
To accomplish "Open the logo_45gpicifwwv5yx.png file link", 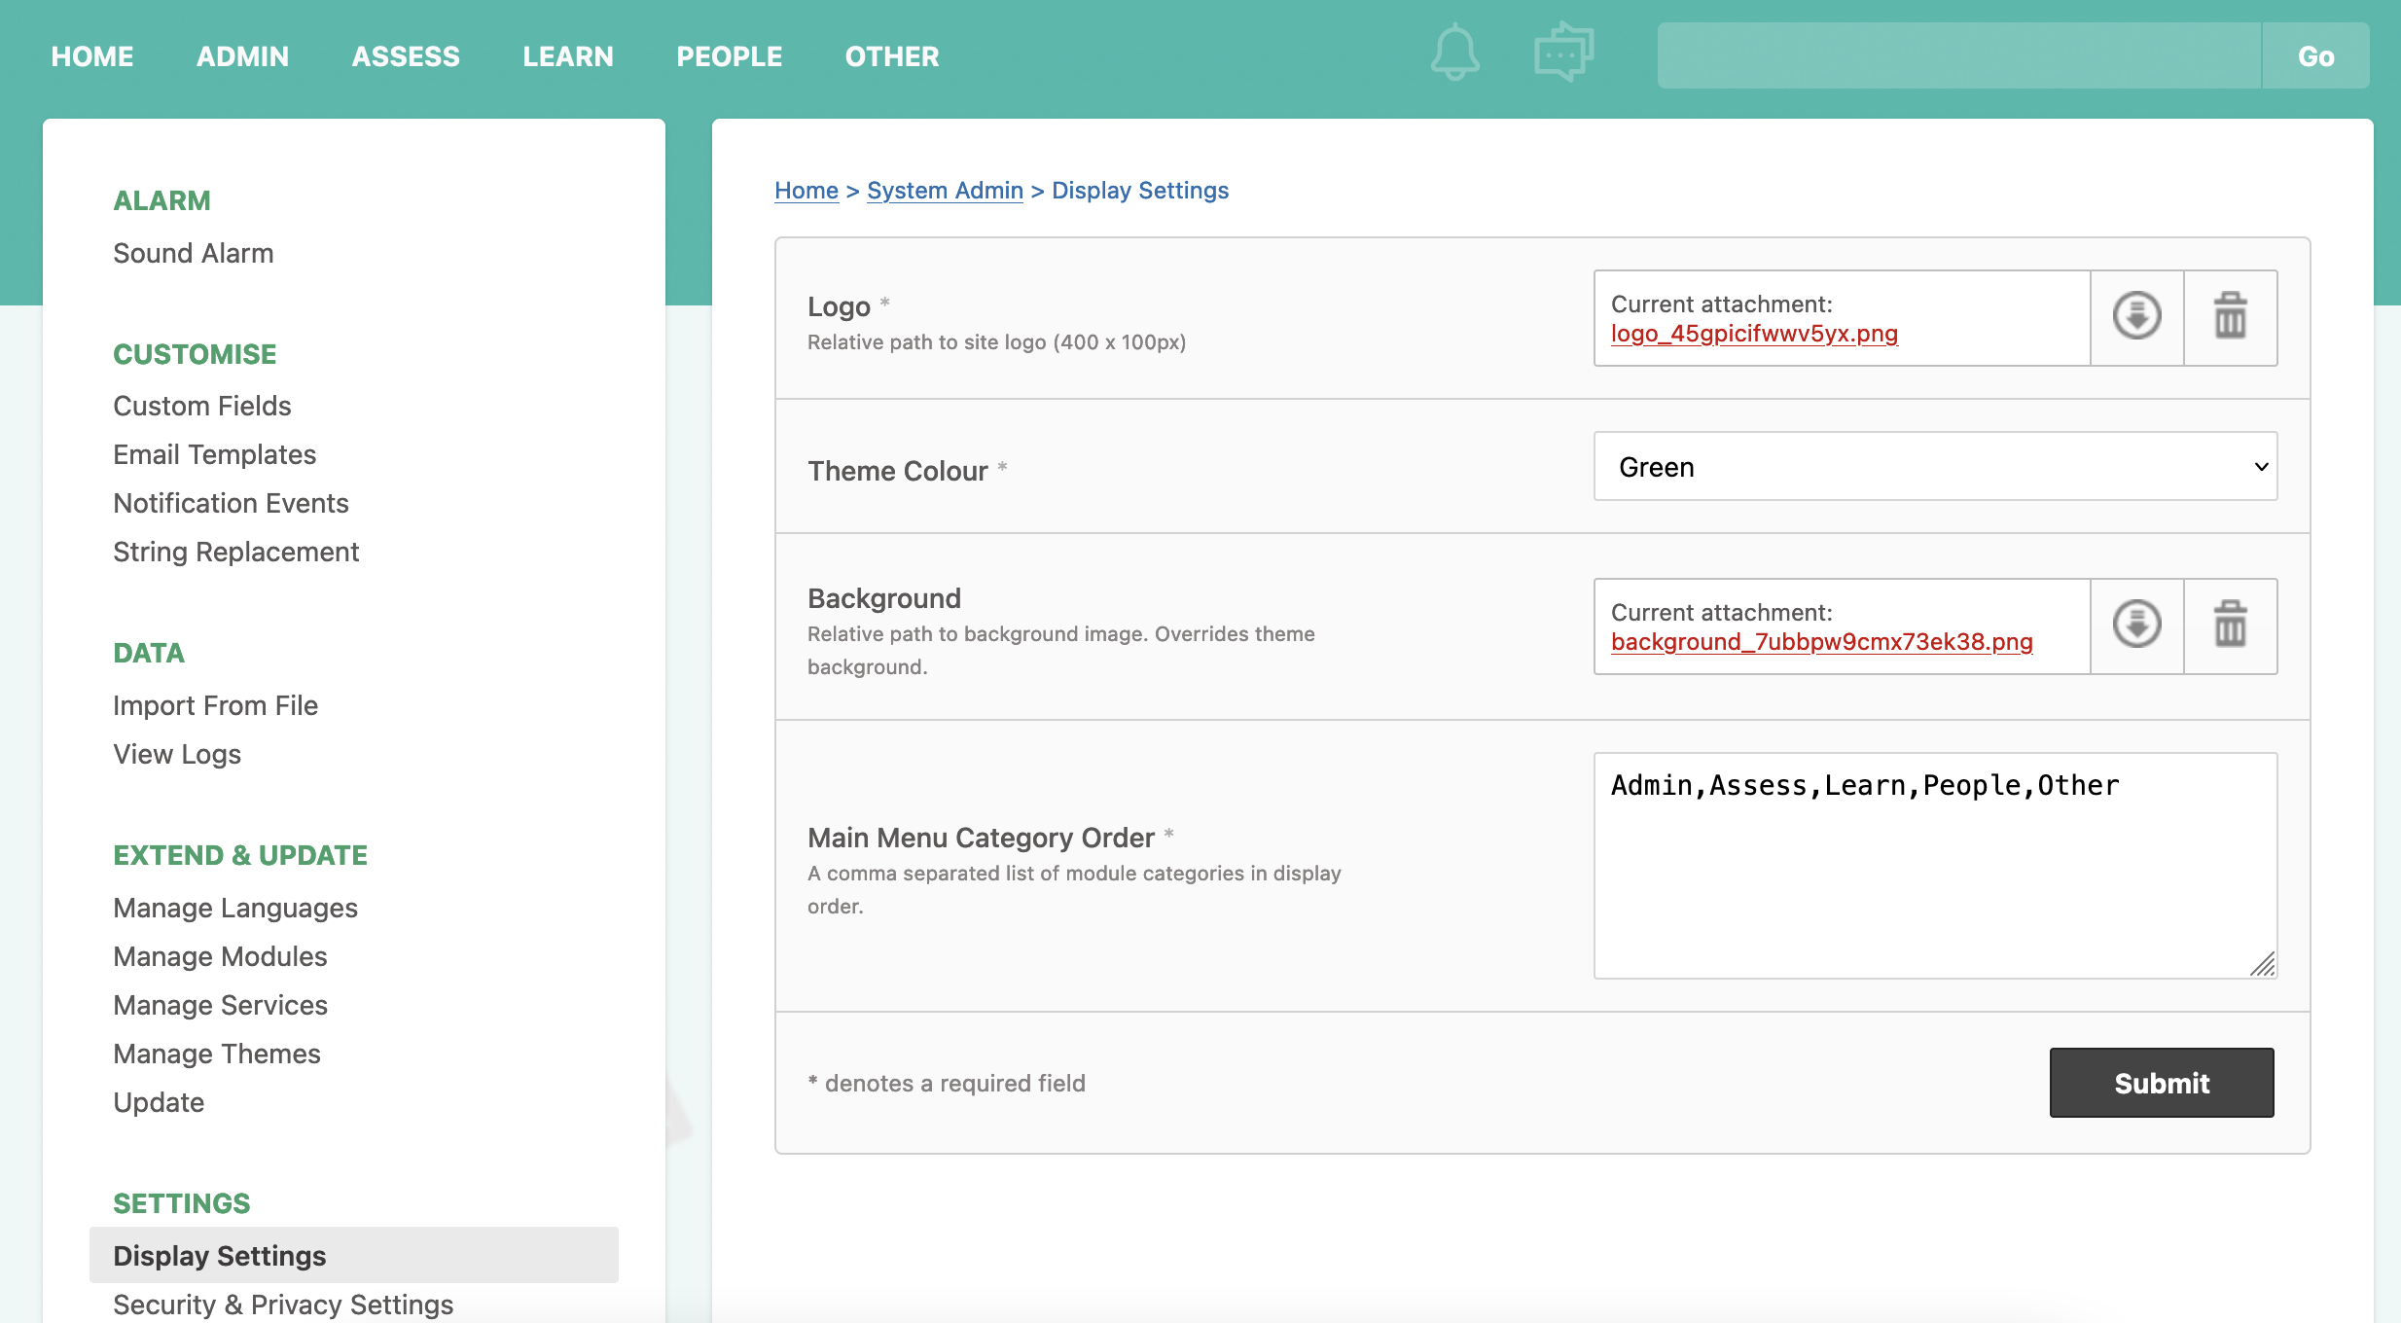I will pos(1754,334).
